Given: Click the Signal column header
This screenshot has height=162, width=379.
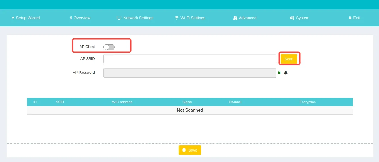Looking at the screenshot, I should coord(187,102).
